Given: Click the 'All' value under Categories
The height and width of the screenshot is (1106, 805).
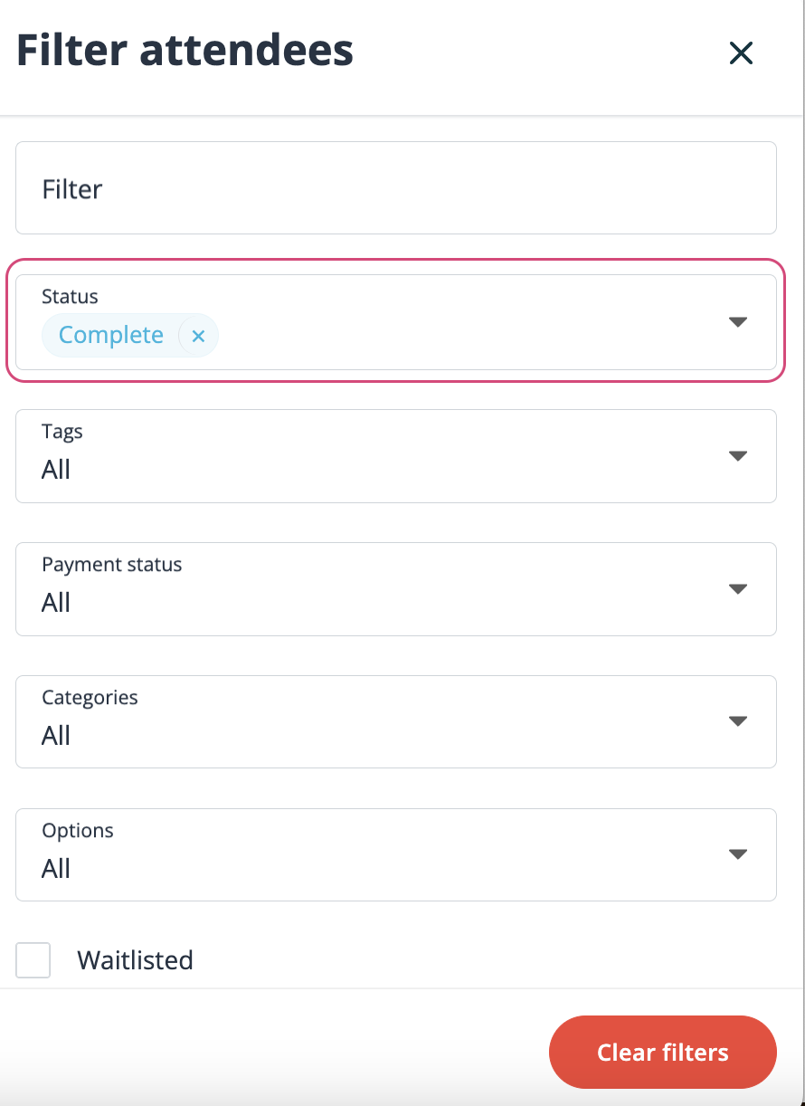Looking at the screenshot, I should (56, 736).
